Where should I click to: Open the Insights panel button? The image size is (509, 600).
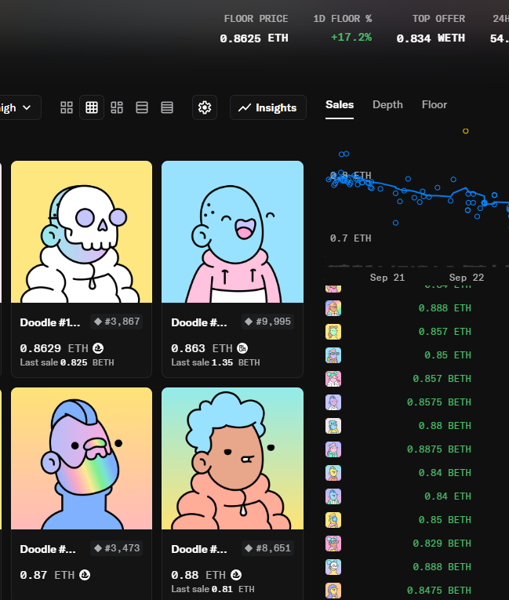point(268,107)
